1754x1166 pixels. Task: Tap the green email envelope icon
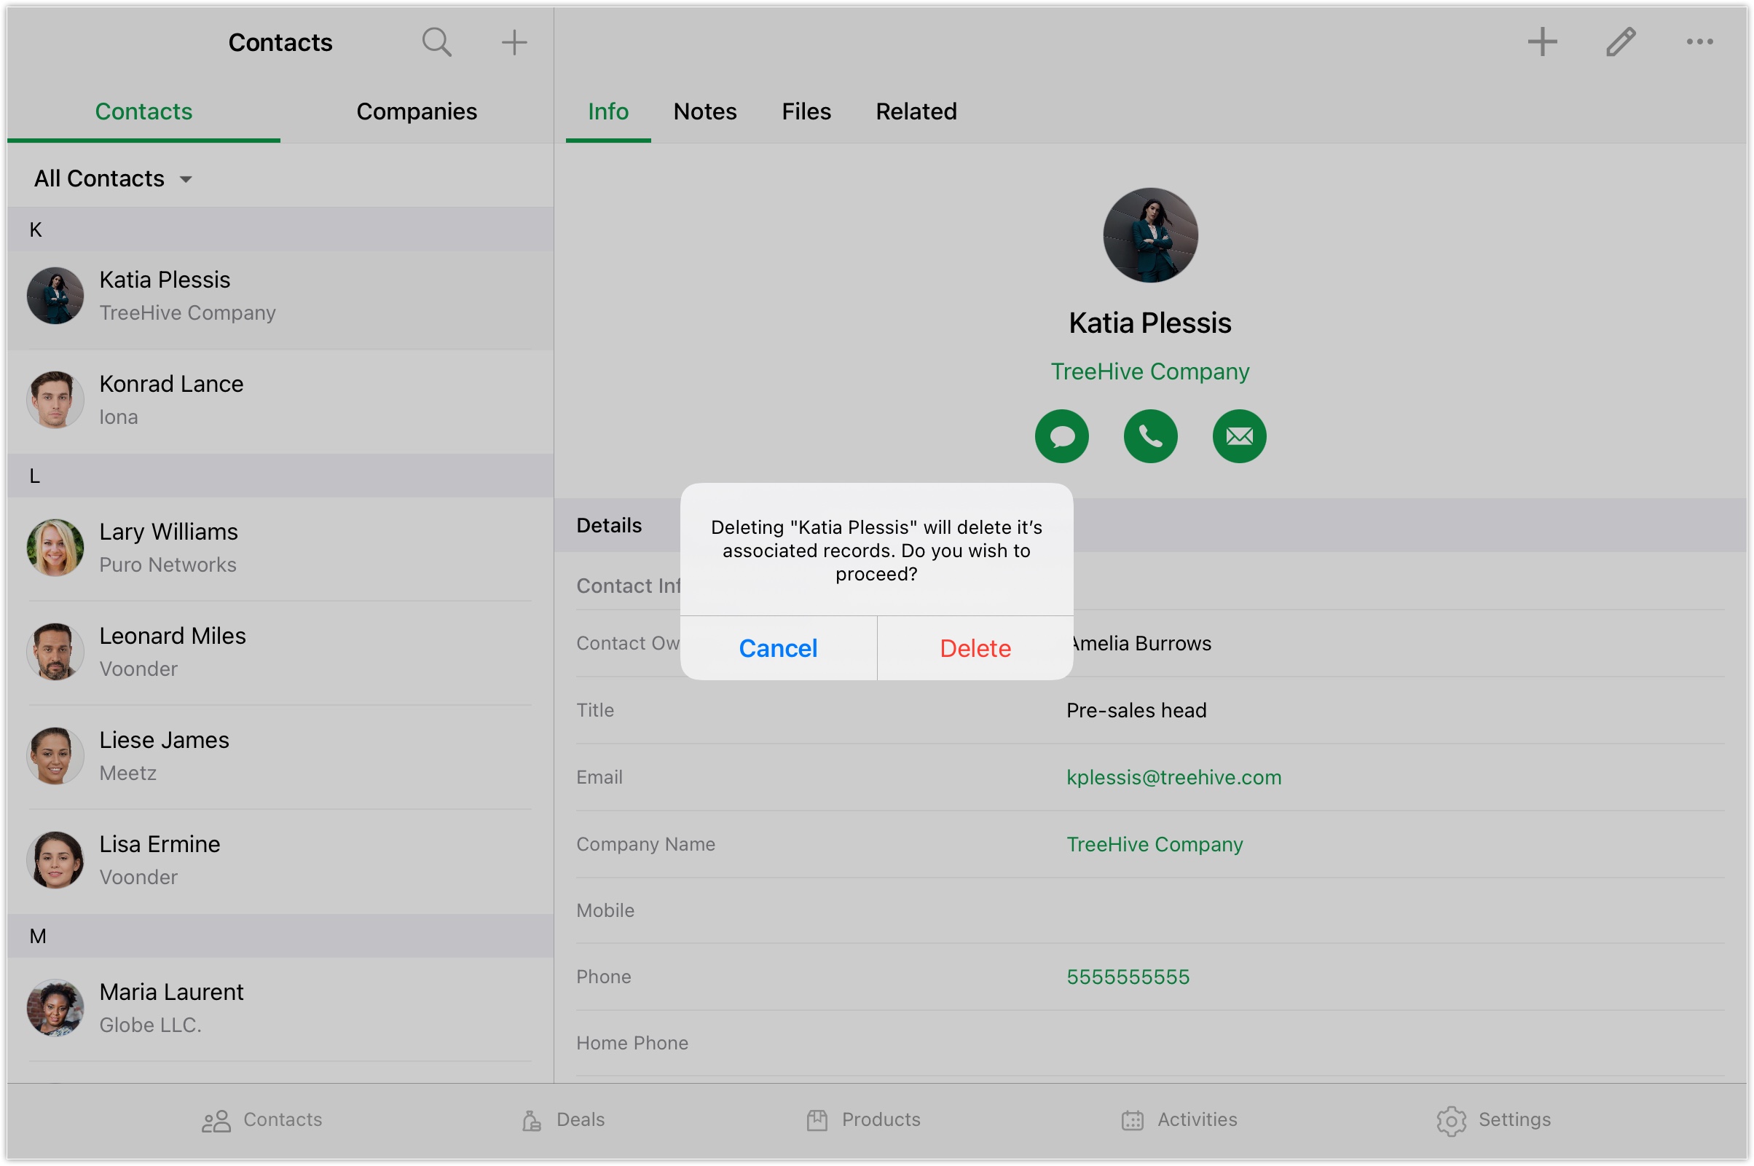1239,436
